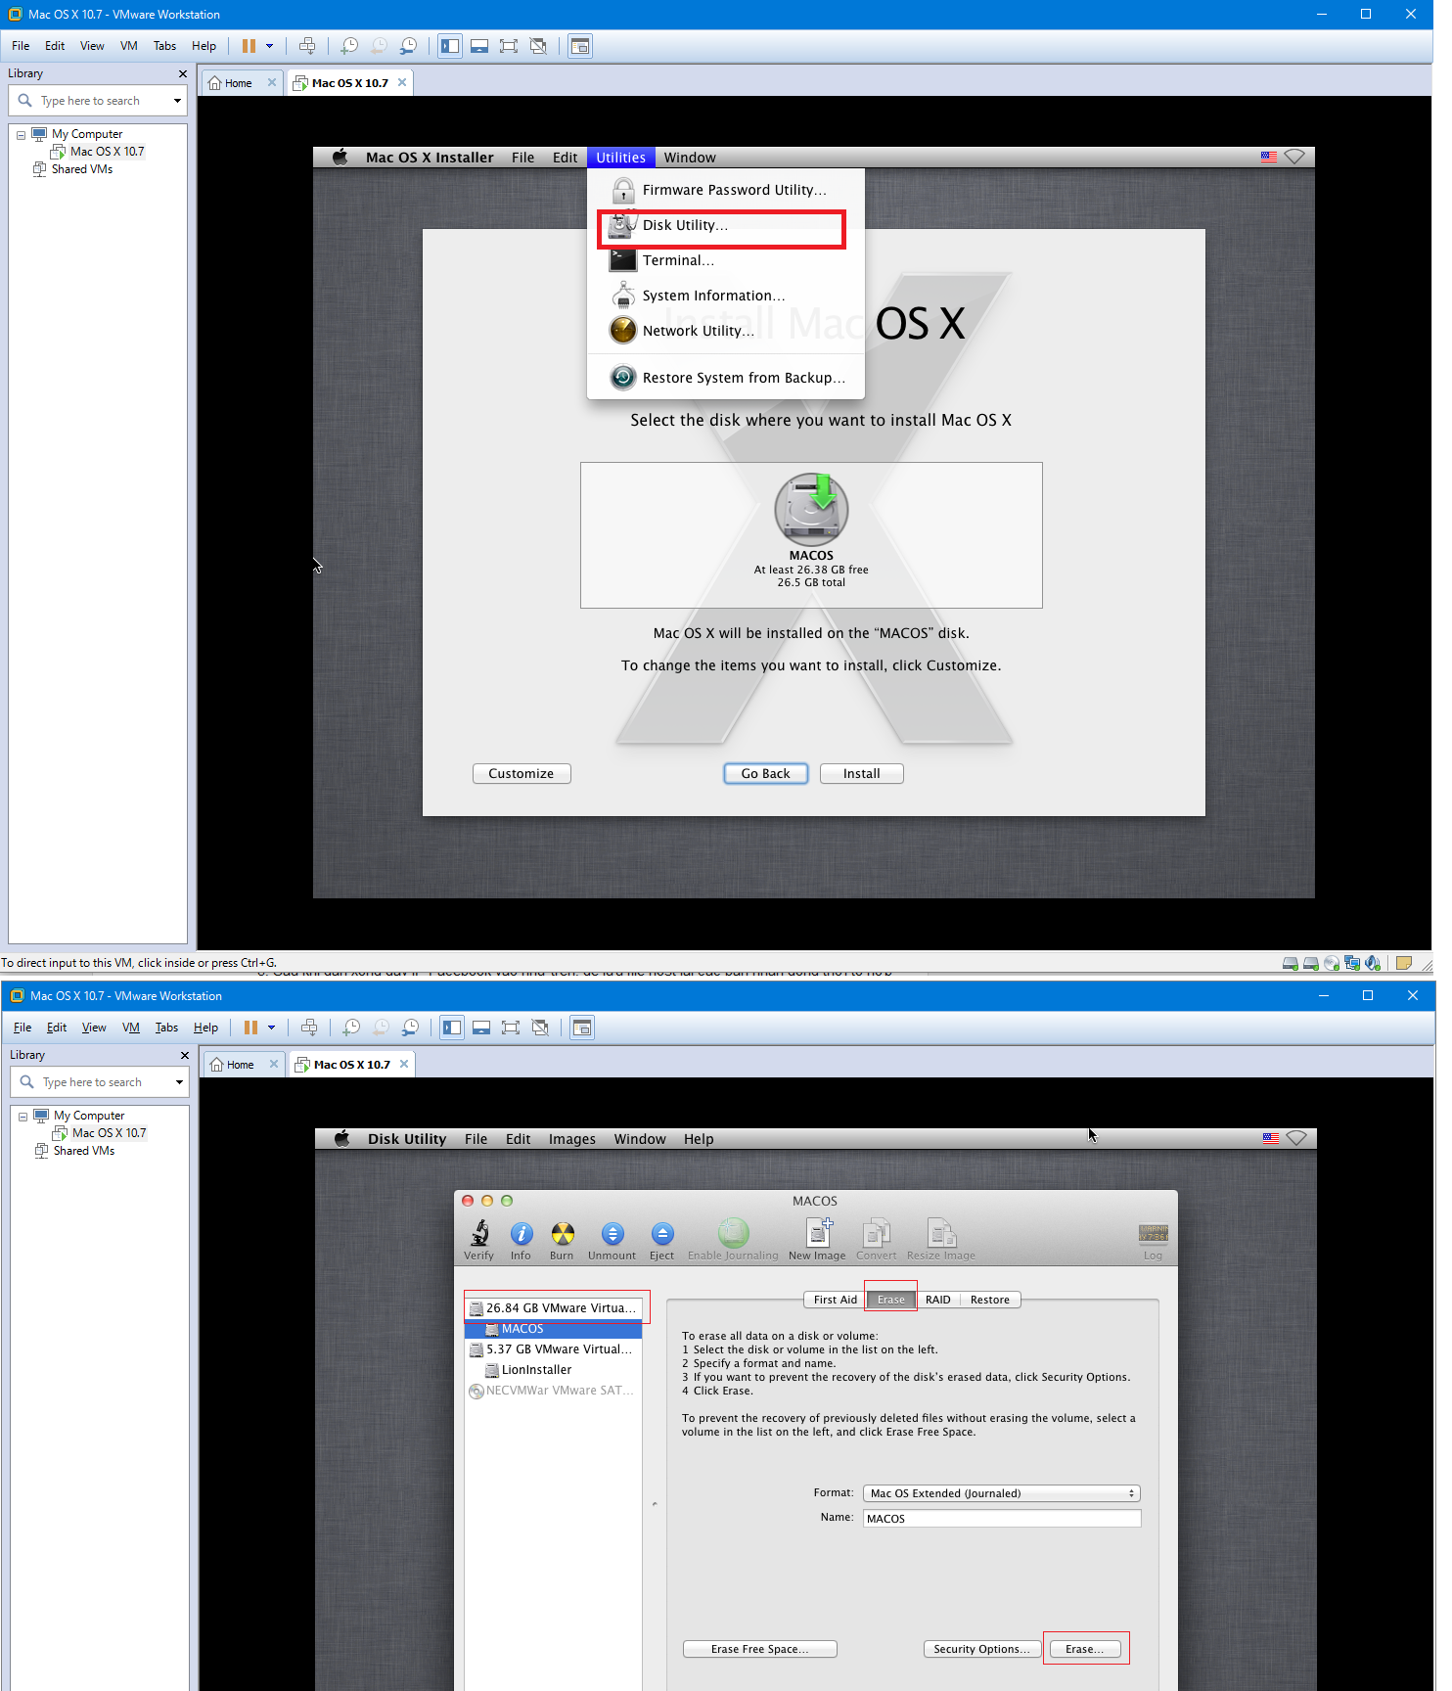
Task: Pause the VM in the Disk Utility VMware window
Action: coord(250,1028)
